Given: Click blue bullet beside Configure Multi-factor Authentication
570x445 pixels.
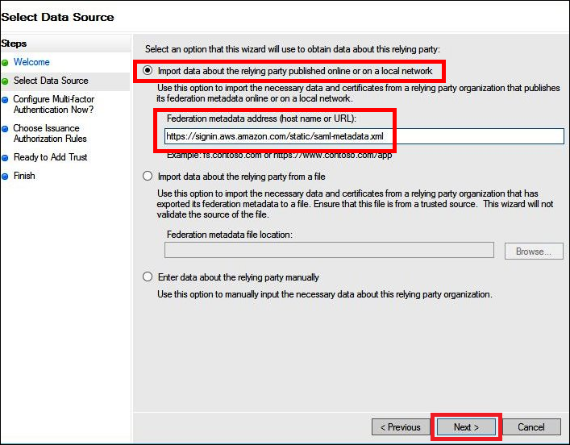Looking at the screenshot, I should [5, 100].
